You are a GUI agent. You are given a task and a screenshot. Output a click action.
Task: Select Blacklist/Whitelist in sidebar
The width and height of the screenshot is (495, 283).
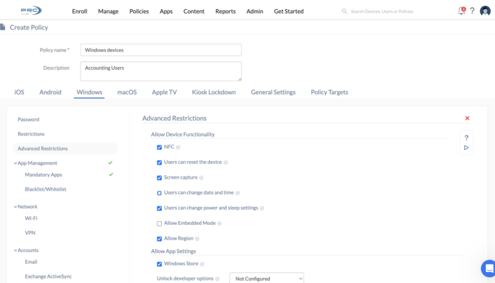click(x=46, y=189)
